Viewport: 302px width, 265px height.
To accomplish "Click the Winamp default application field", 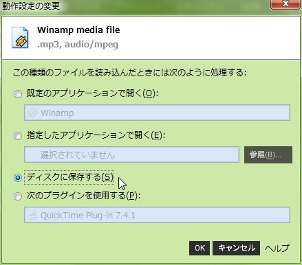I will point(157,113).
